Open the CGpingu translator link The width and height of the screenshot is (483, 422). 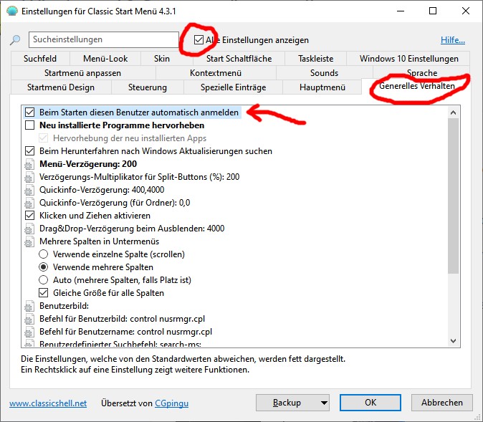[x=171, y=403]
